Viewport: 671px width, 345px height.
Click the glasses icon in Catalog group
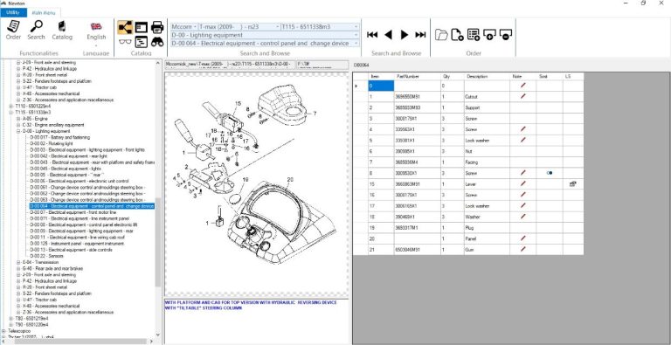125,42
